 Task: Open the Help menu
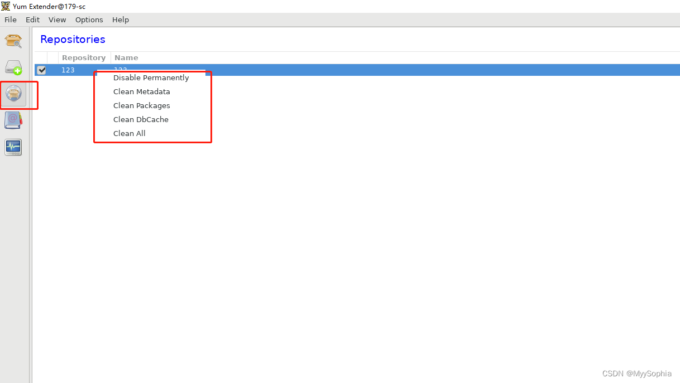121,20
